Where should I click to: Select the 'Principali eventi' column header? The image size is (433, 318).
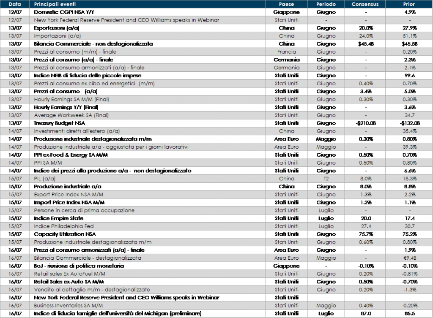tap(55, 4)
